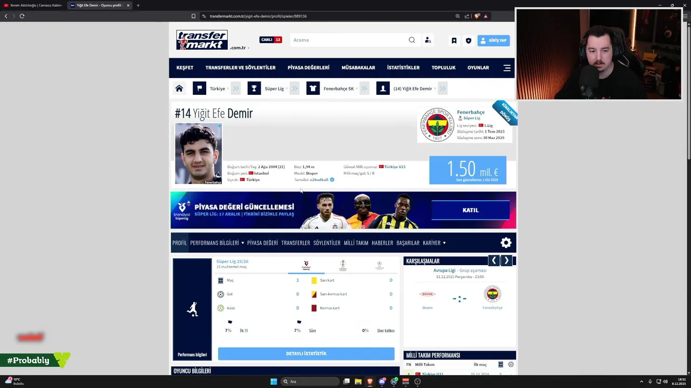Screen dimensions: 691x388
Task: Reload the page in browser toolbar
Action: point(22,16)
